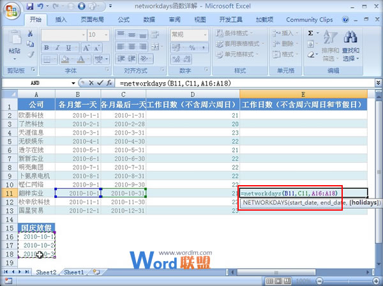Align text right in cell

(x=143, y=47)
